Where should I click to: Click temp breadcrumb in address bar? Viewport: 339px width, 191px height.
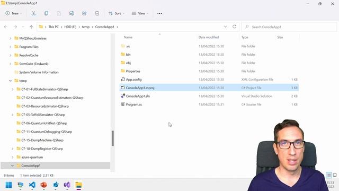(86, 27)
